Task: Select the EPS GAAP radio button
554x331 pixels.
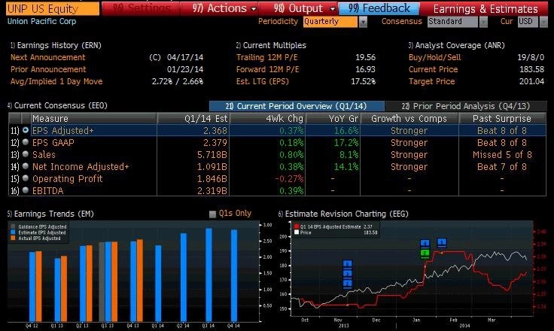Action: point(26,142)
